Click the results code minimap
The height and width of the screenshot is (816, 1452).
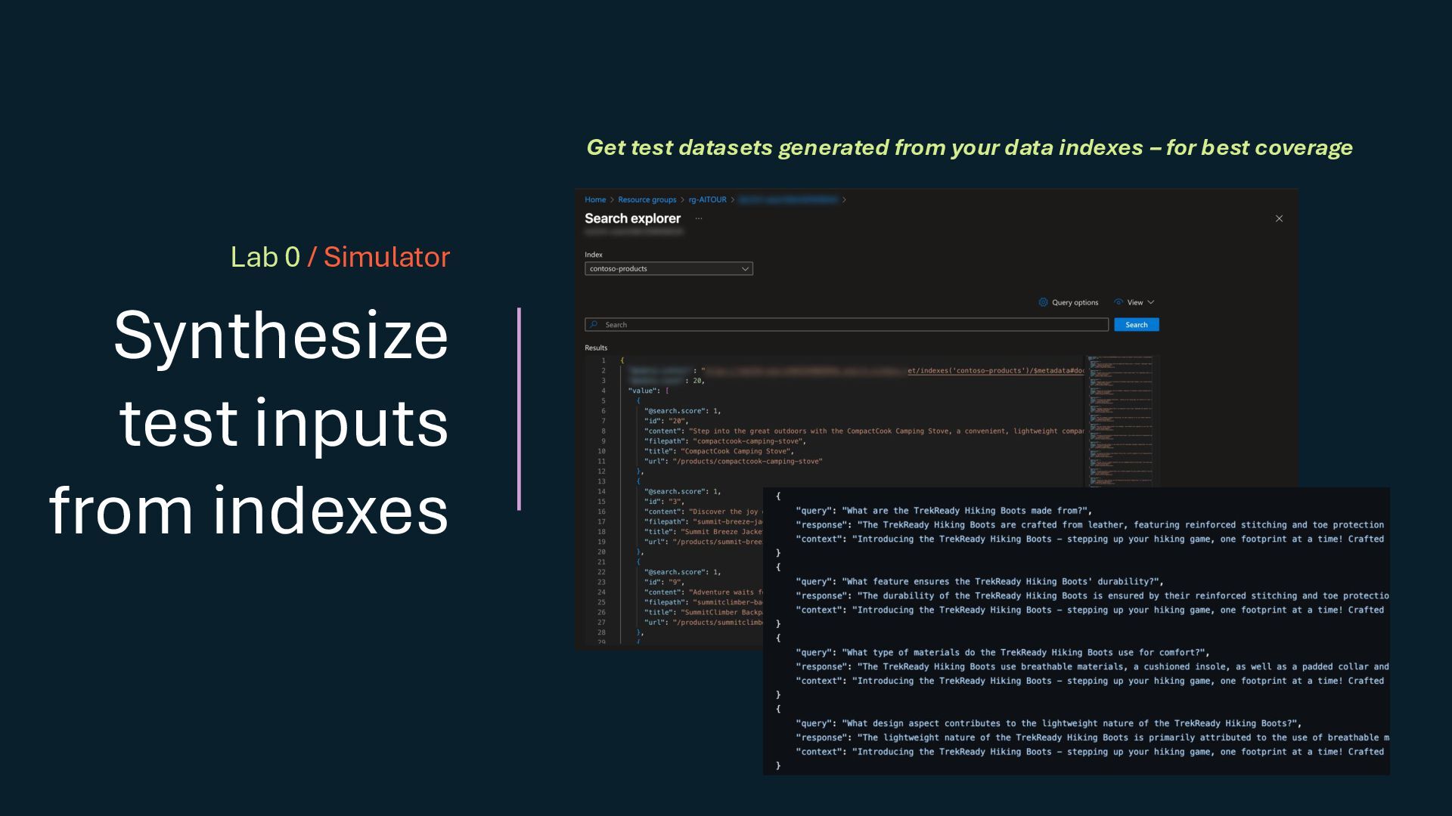pos(1121,420)
